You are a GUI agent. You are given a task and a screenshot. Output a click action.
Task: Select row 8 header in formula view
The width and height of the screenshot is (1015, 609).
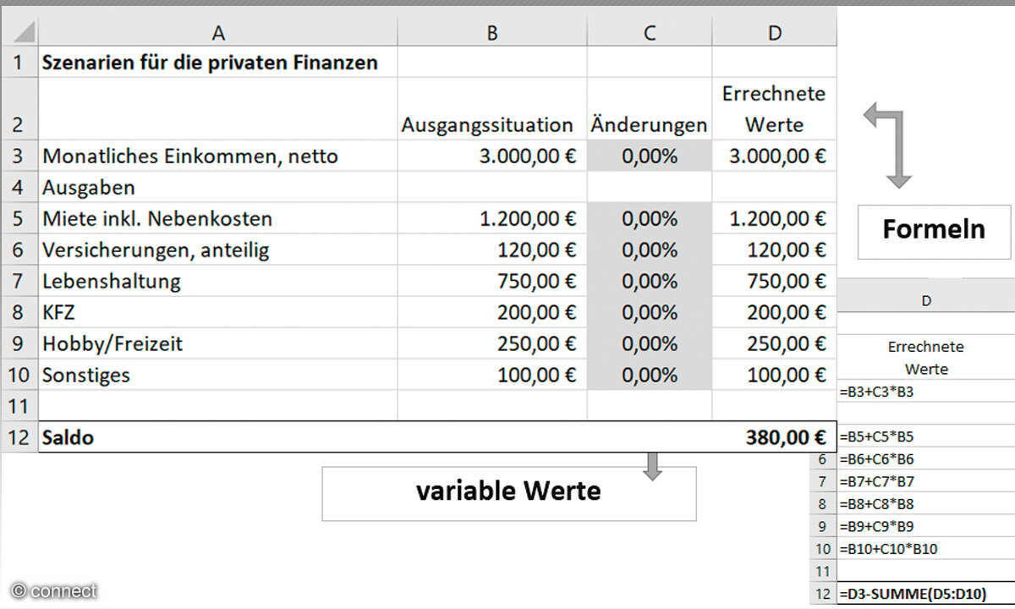click(823, 503)
